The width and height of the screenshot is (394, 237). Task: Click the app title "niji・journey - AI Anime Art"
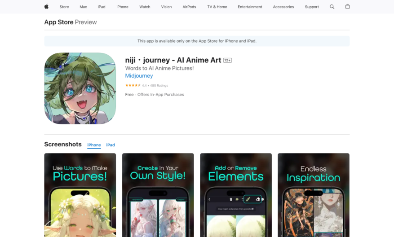(x=173, y=60)
